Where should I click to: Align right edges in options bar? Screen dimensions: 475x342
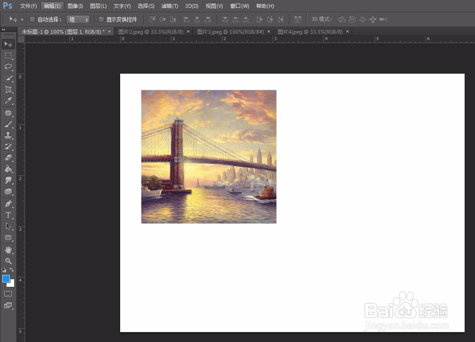208,19
